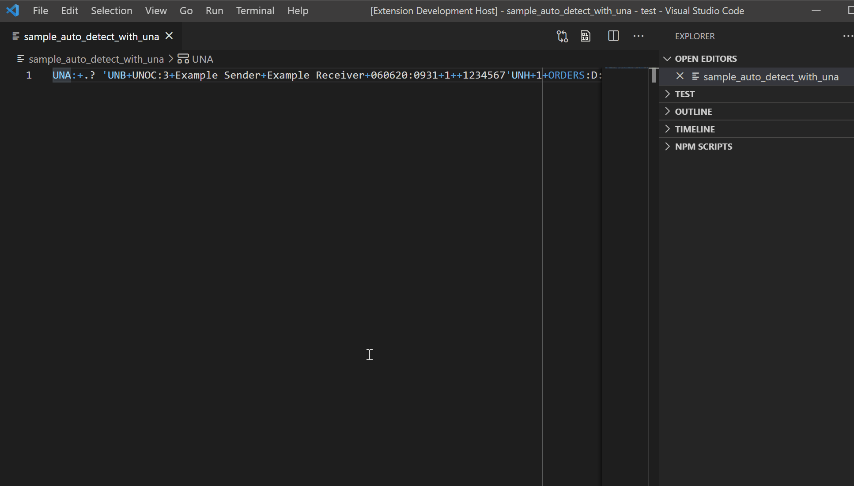Close the sample_auto_detect_with_una editor tab
The image size is (854, 486).
click(x=169, y=36)
